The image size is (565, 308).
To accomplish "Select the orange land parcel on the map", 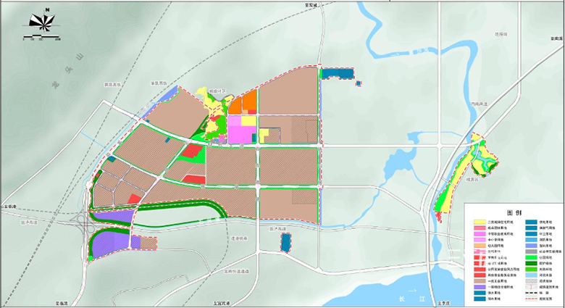I will 249,101.
